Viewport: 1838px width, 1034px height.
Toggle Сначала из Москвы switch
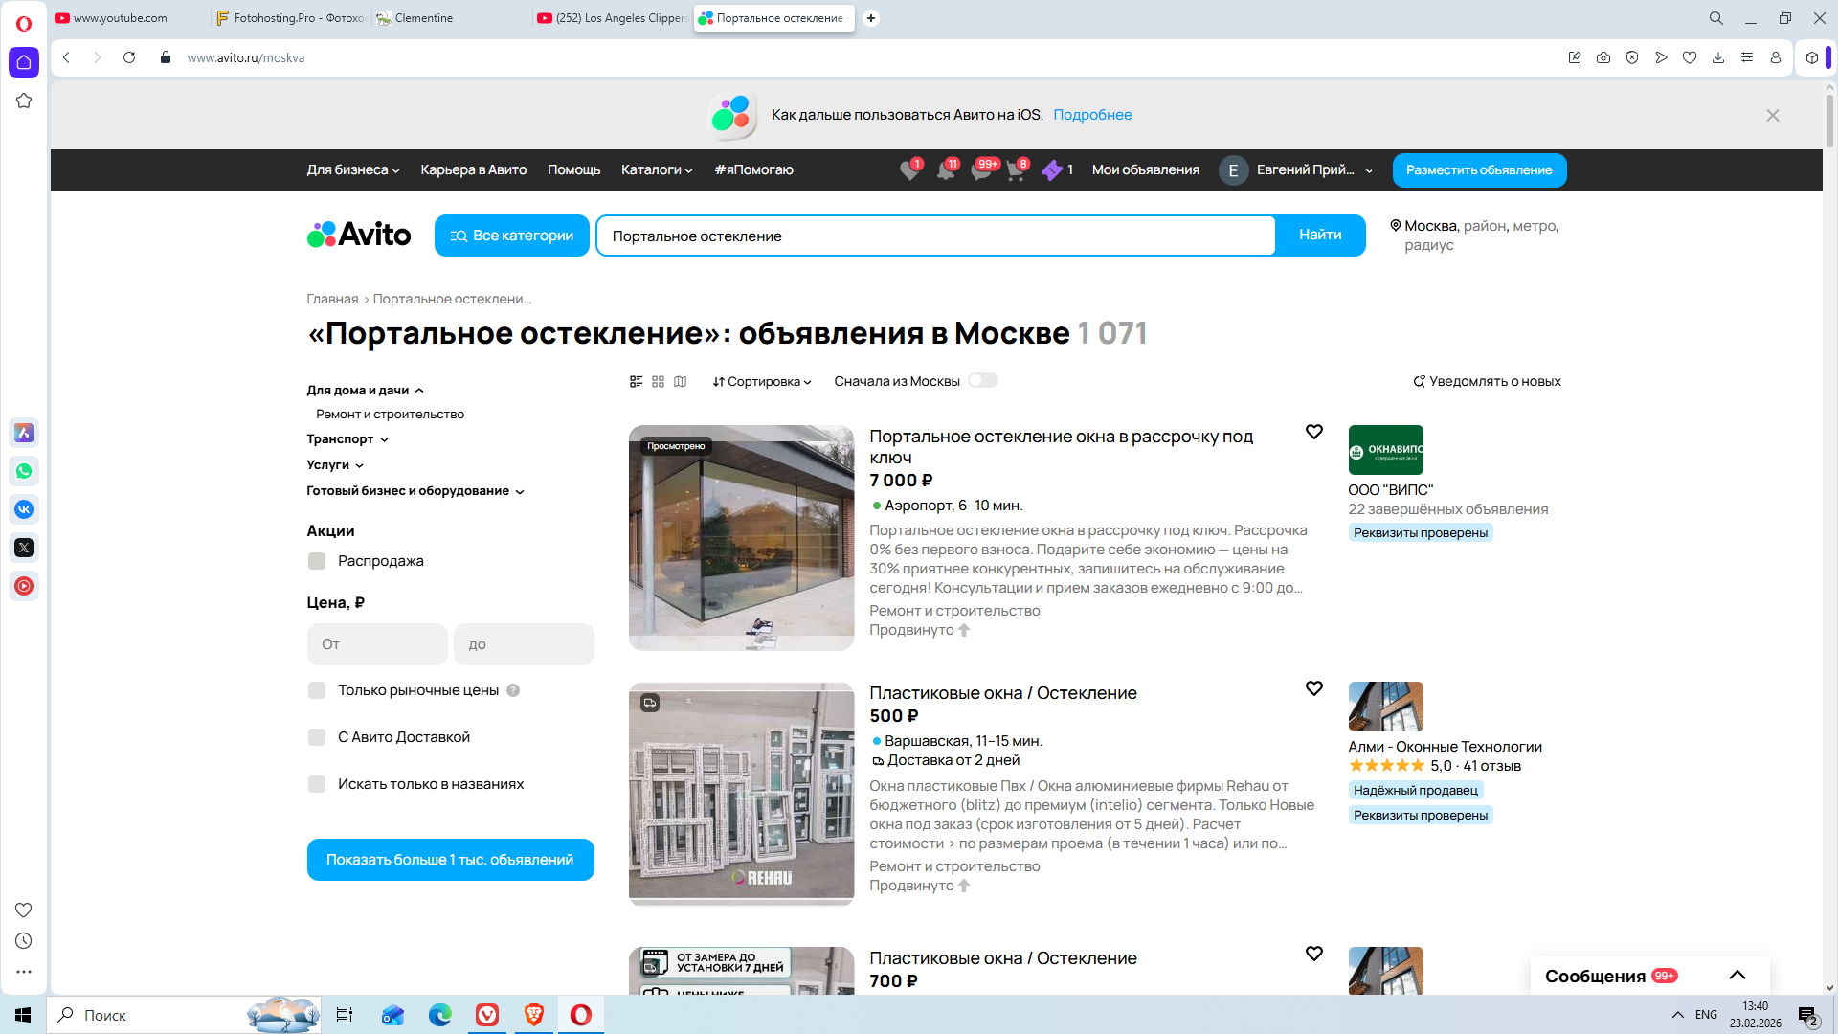982,381
